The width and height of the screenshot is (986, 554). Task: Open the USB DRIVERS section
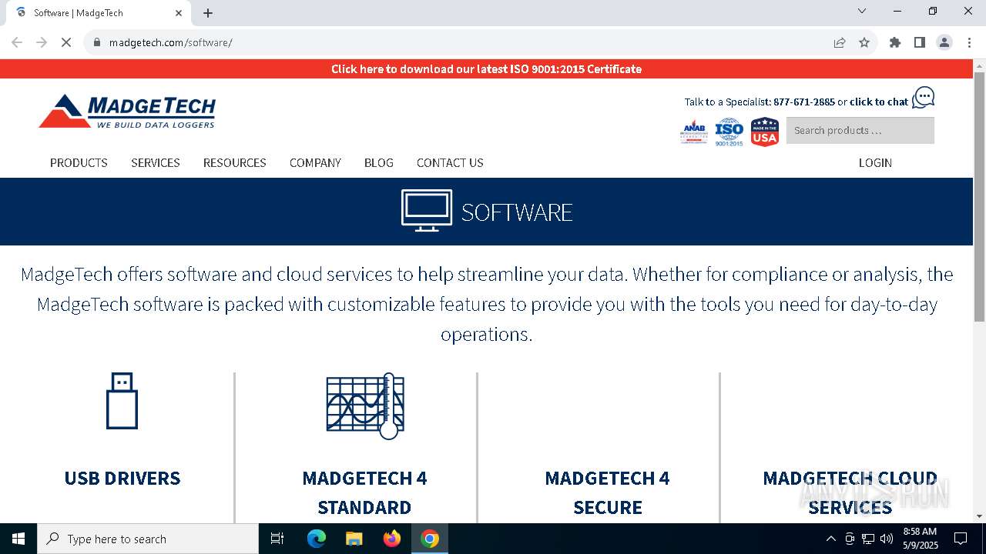122,478
